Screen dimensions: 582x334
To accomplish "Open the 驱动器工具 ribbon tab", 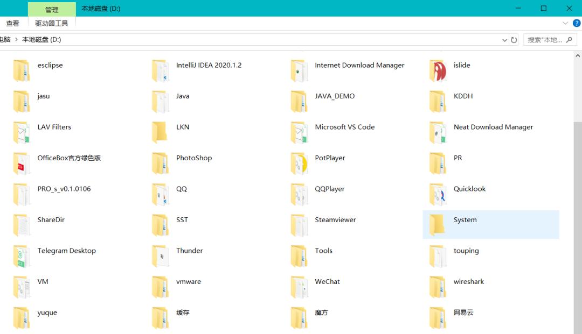I will tap(52, 23).
